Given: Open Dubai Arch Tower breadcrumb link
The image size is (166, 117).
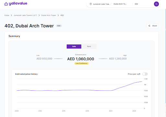Looking at the screenshot, I should [x=49, y=15].
